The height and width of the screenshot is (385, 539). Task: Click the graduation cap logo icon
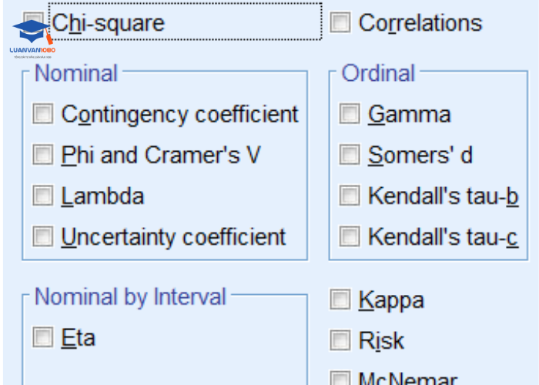pyautogui.click(x=32, y=32)
